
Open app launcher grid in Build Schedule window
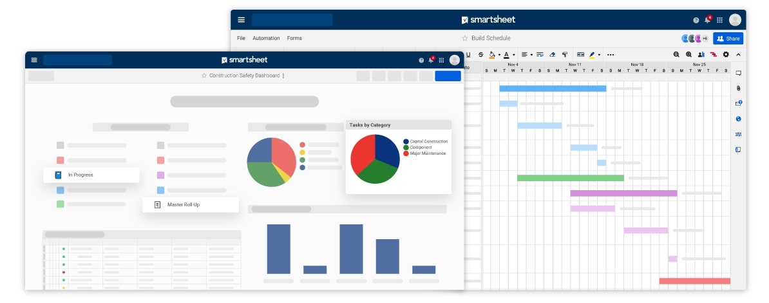(x=719, y=20)
